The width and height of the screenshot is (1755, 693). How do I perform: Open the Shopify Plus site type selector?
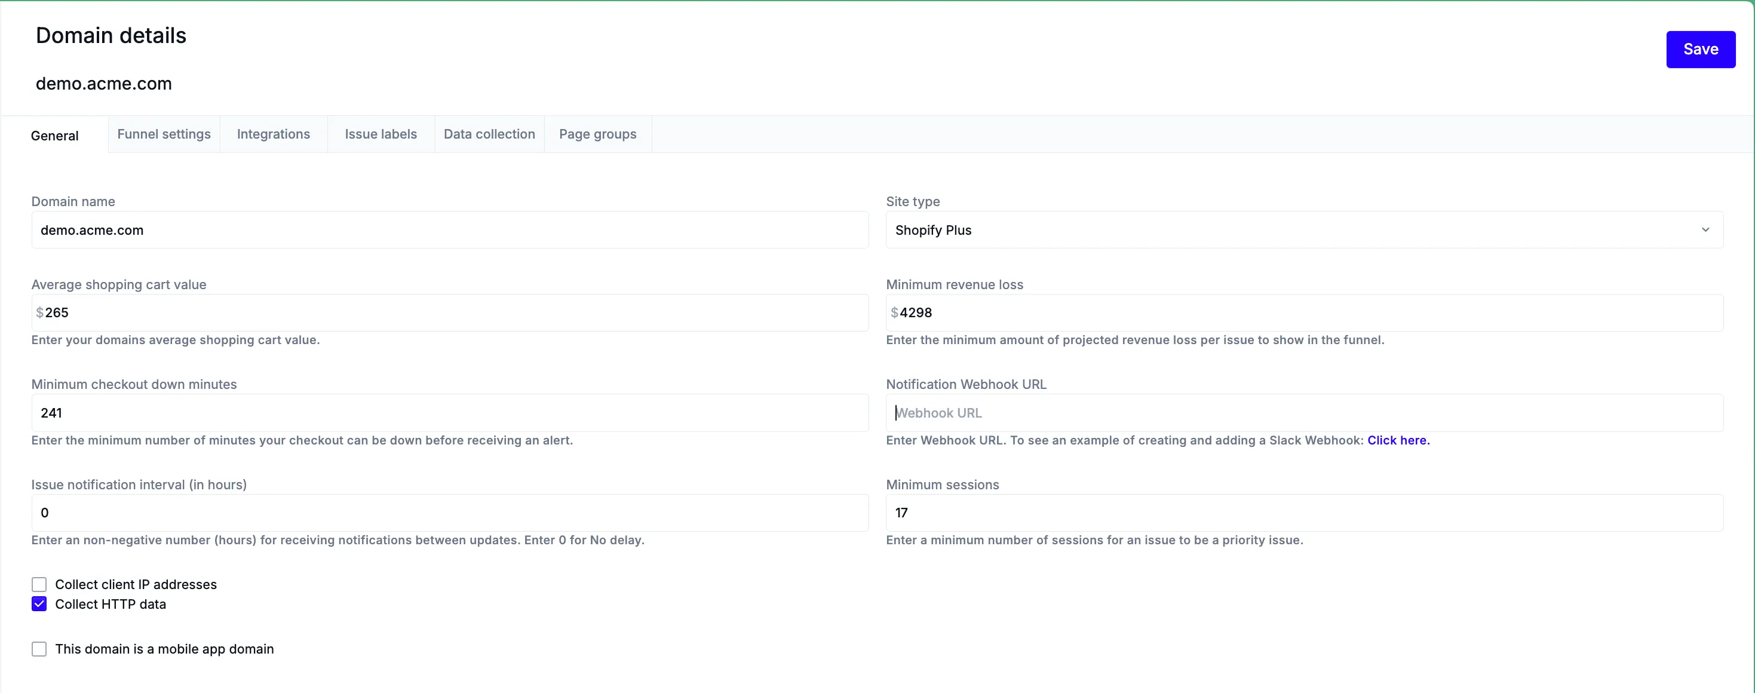1294,229
